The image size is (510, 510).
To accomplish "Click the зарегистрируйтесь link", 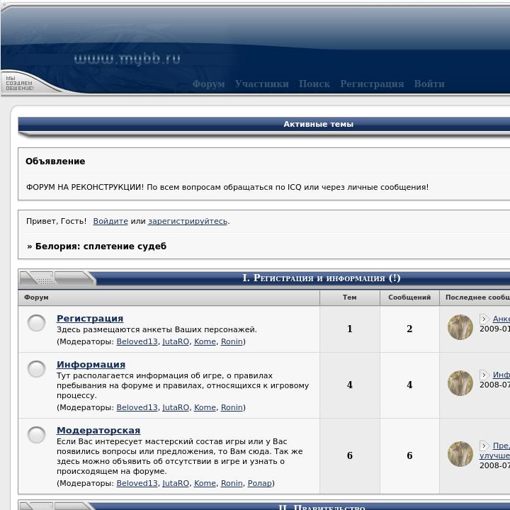I will pyautogui.click(x=188, y=221).
